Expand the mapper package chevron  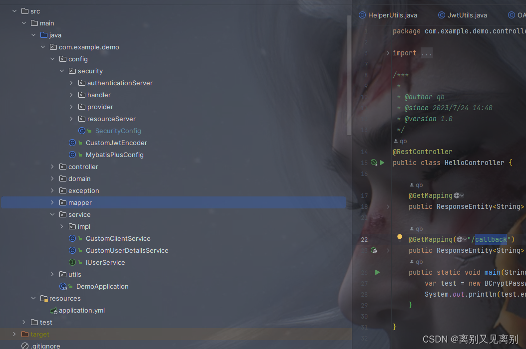pos(52,202)
